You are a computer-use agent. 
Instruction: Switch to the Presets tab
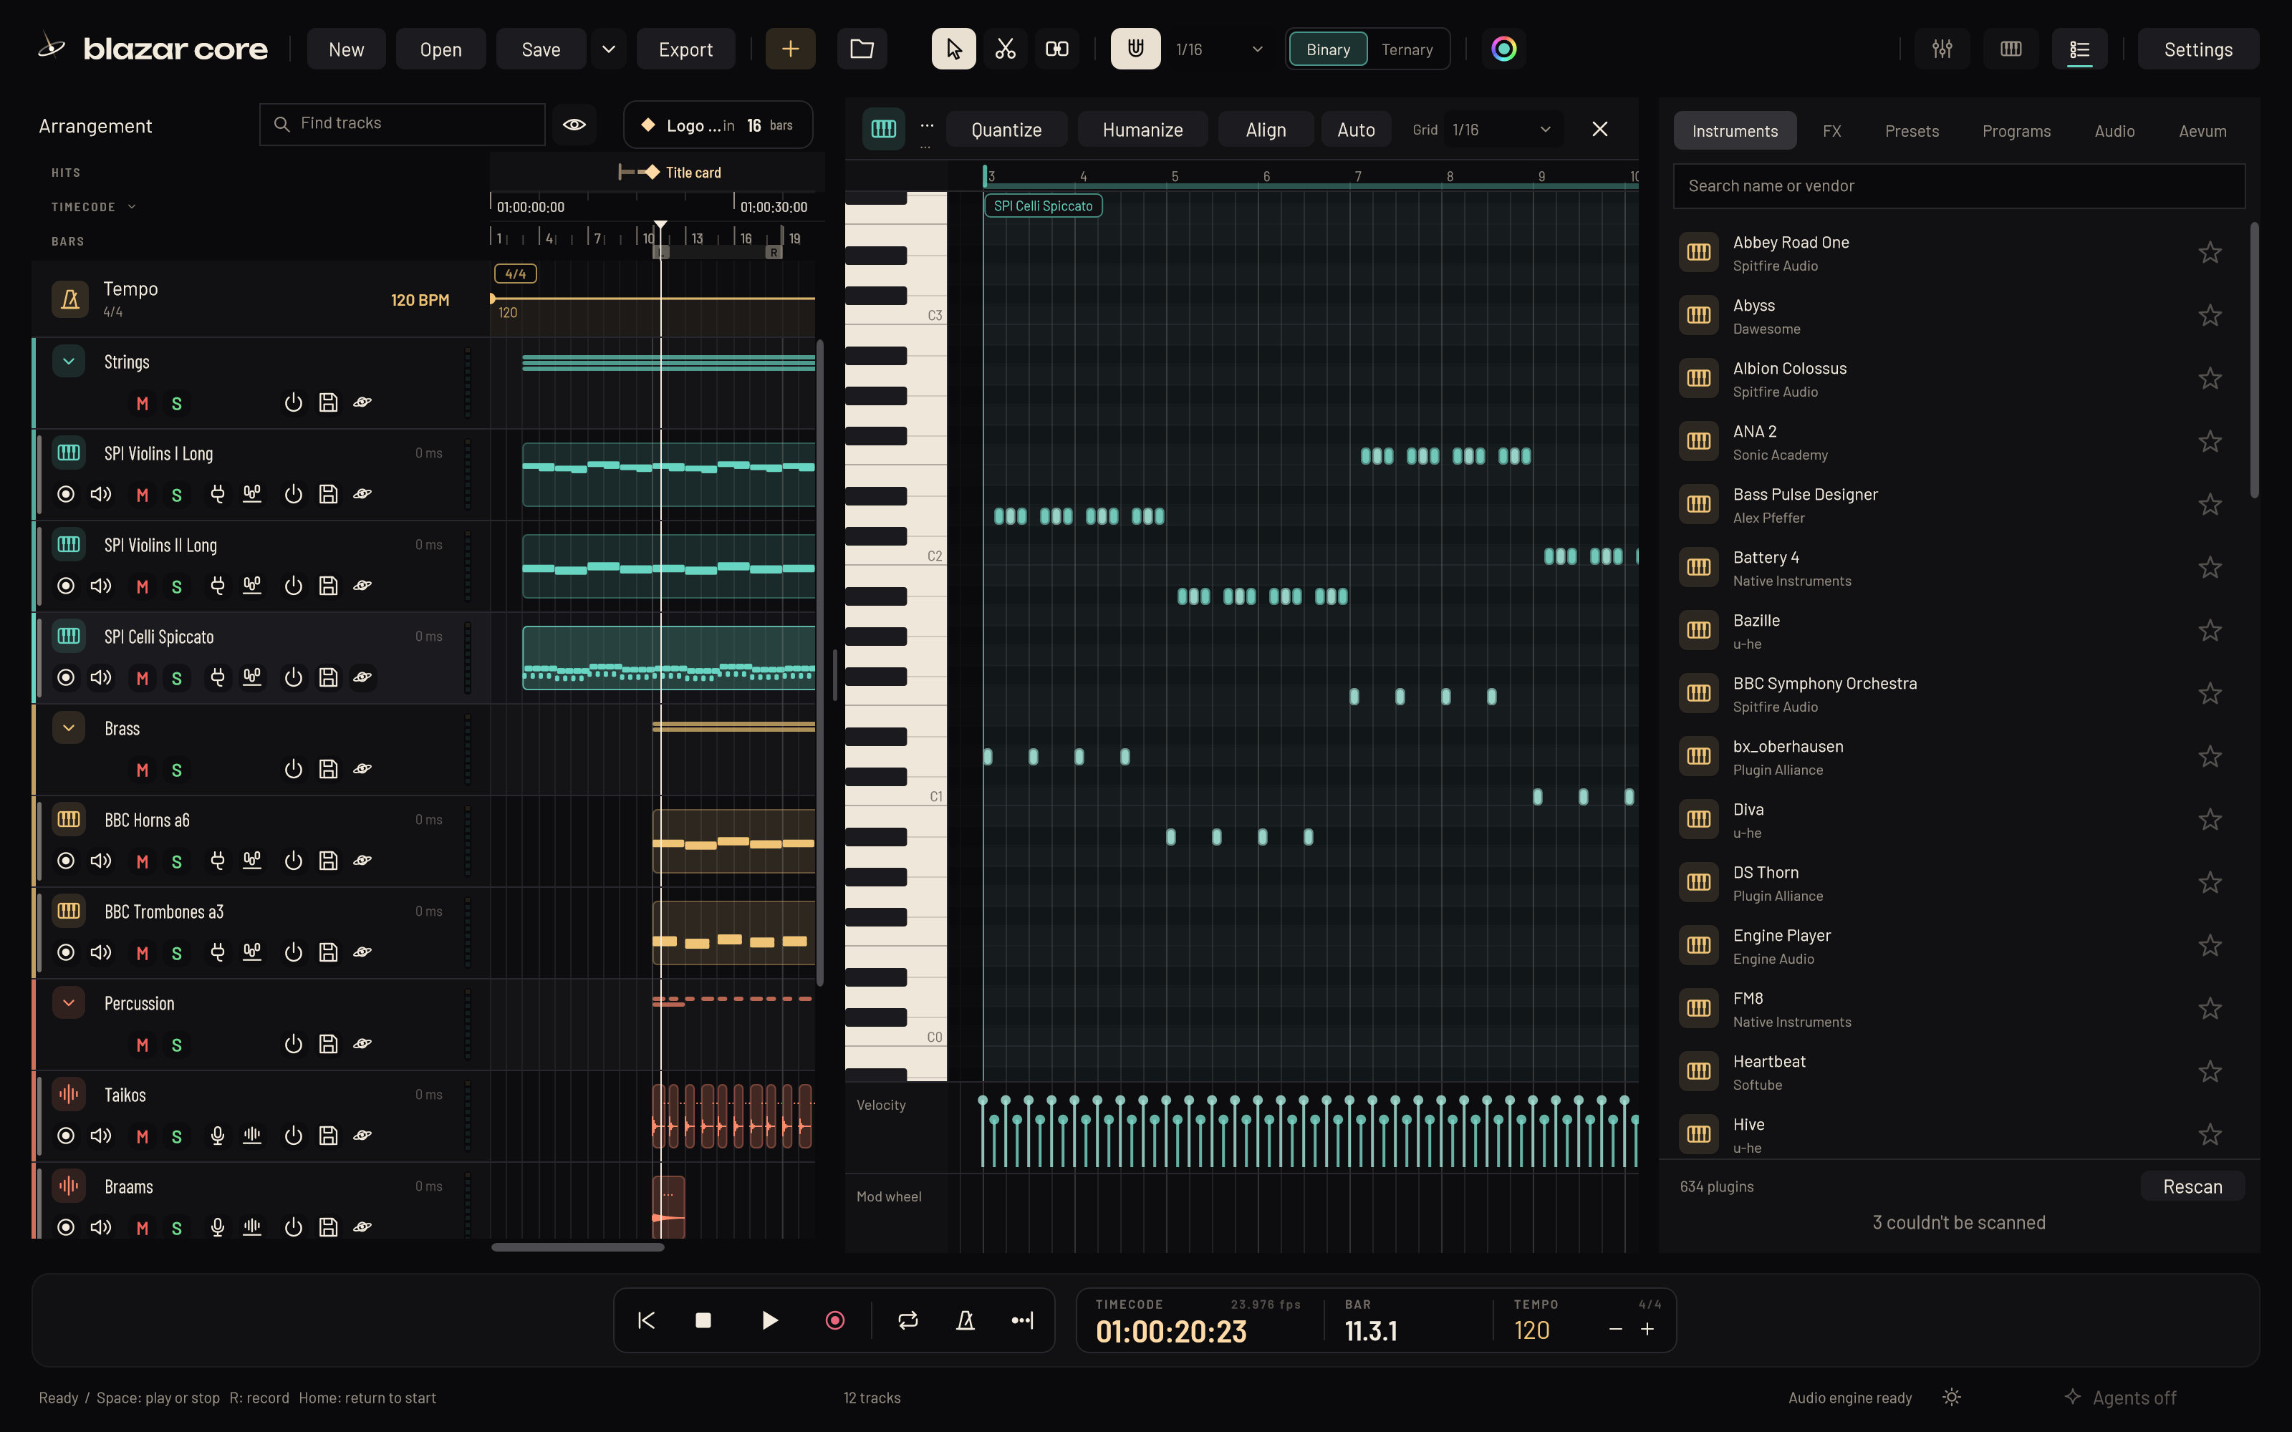1911,131
